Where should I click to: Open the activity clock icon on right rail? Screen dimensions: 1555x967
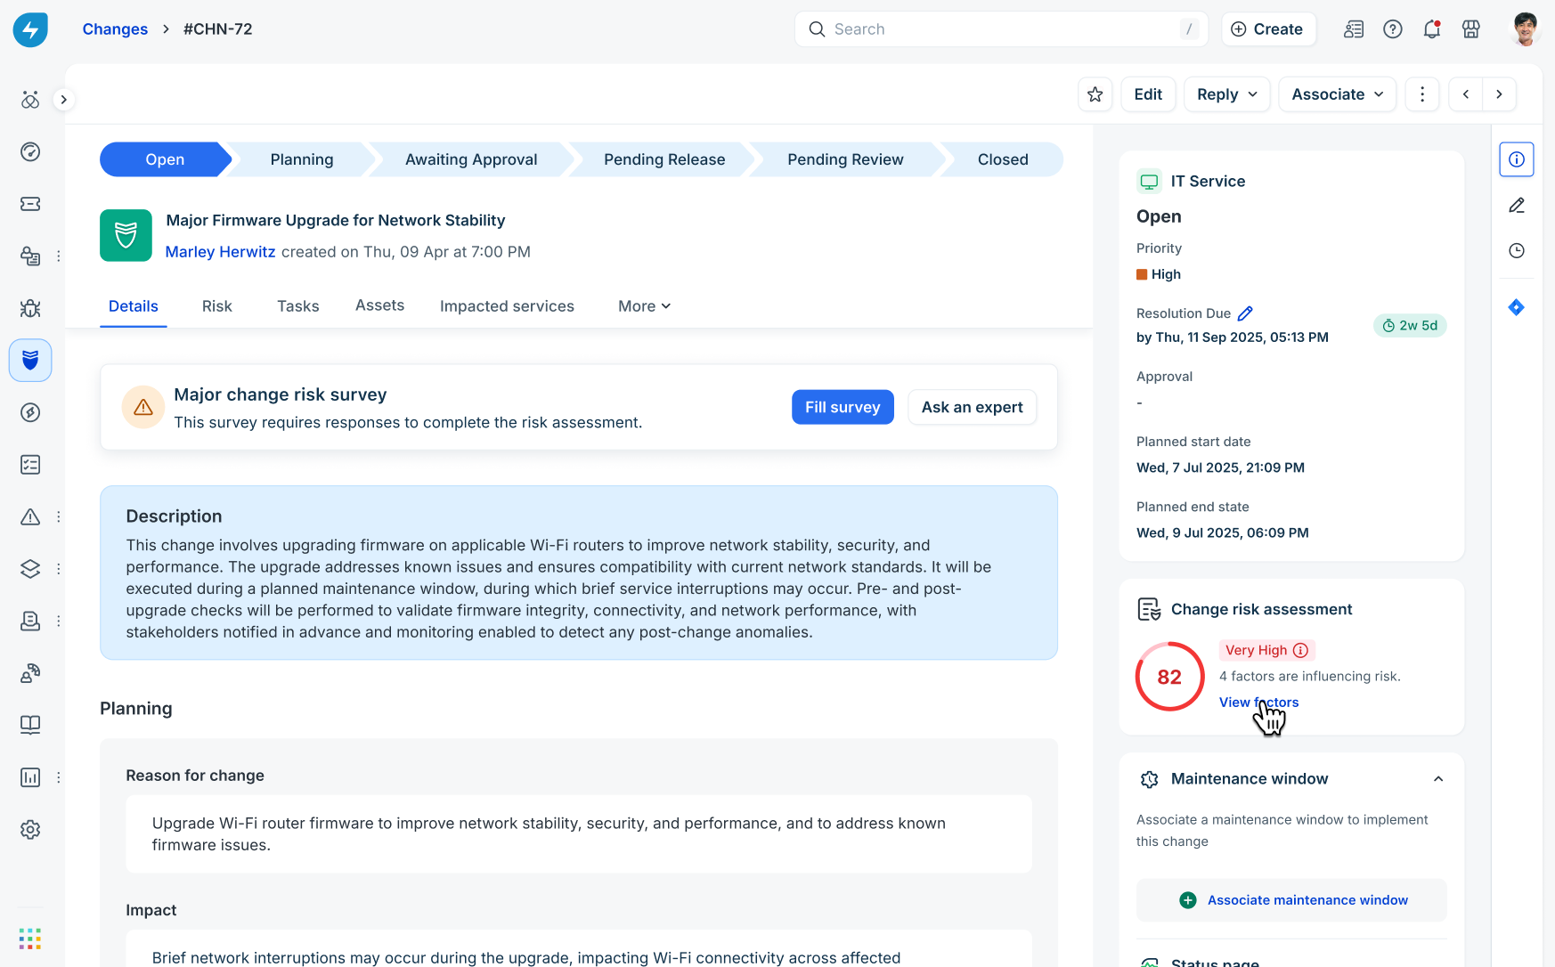pos(1517,251)
